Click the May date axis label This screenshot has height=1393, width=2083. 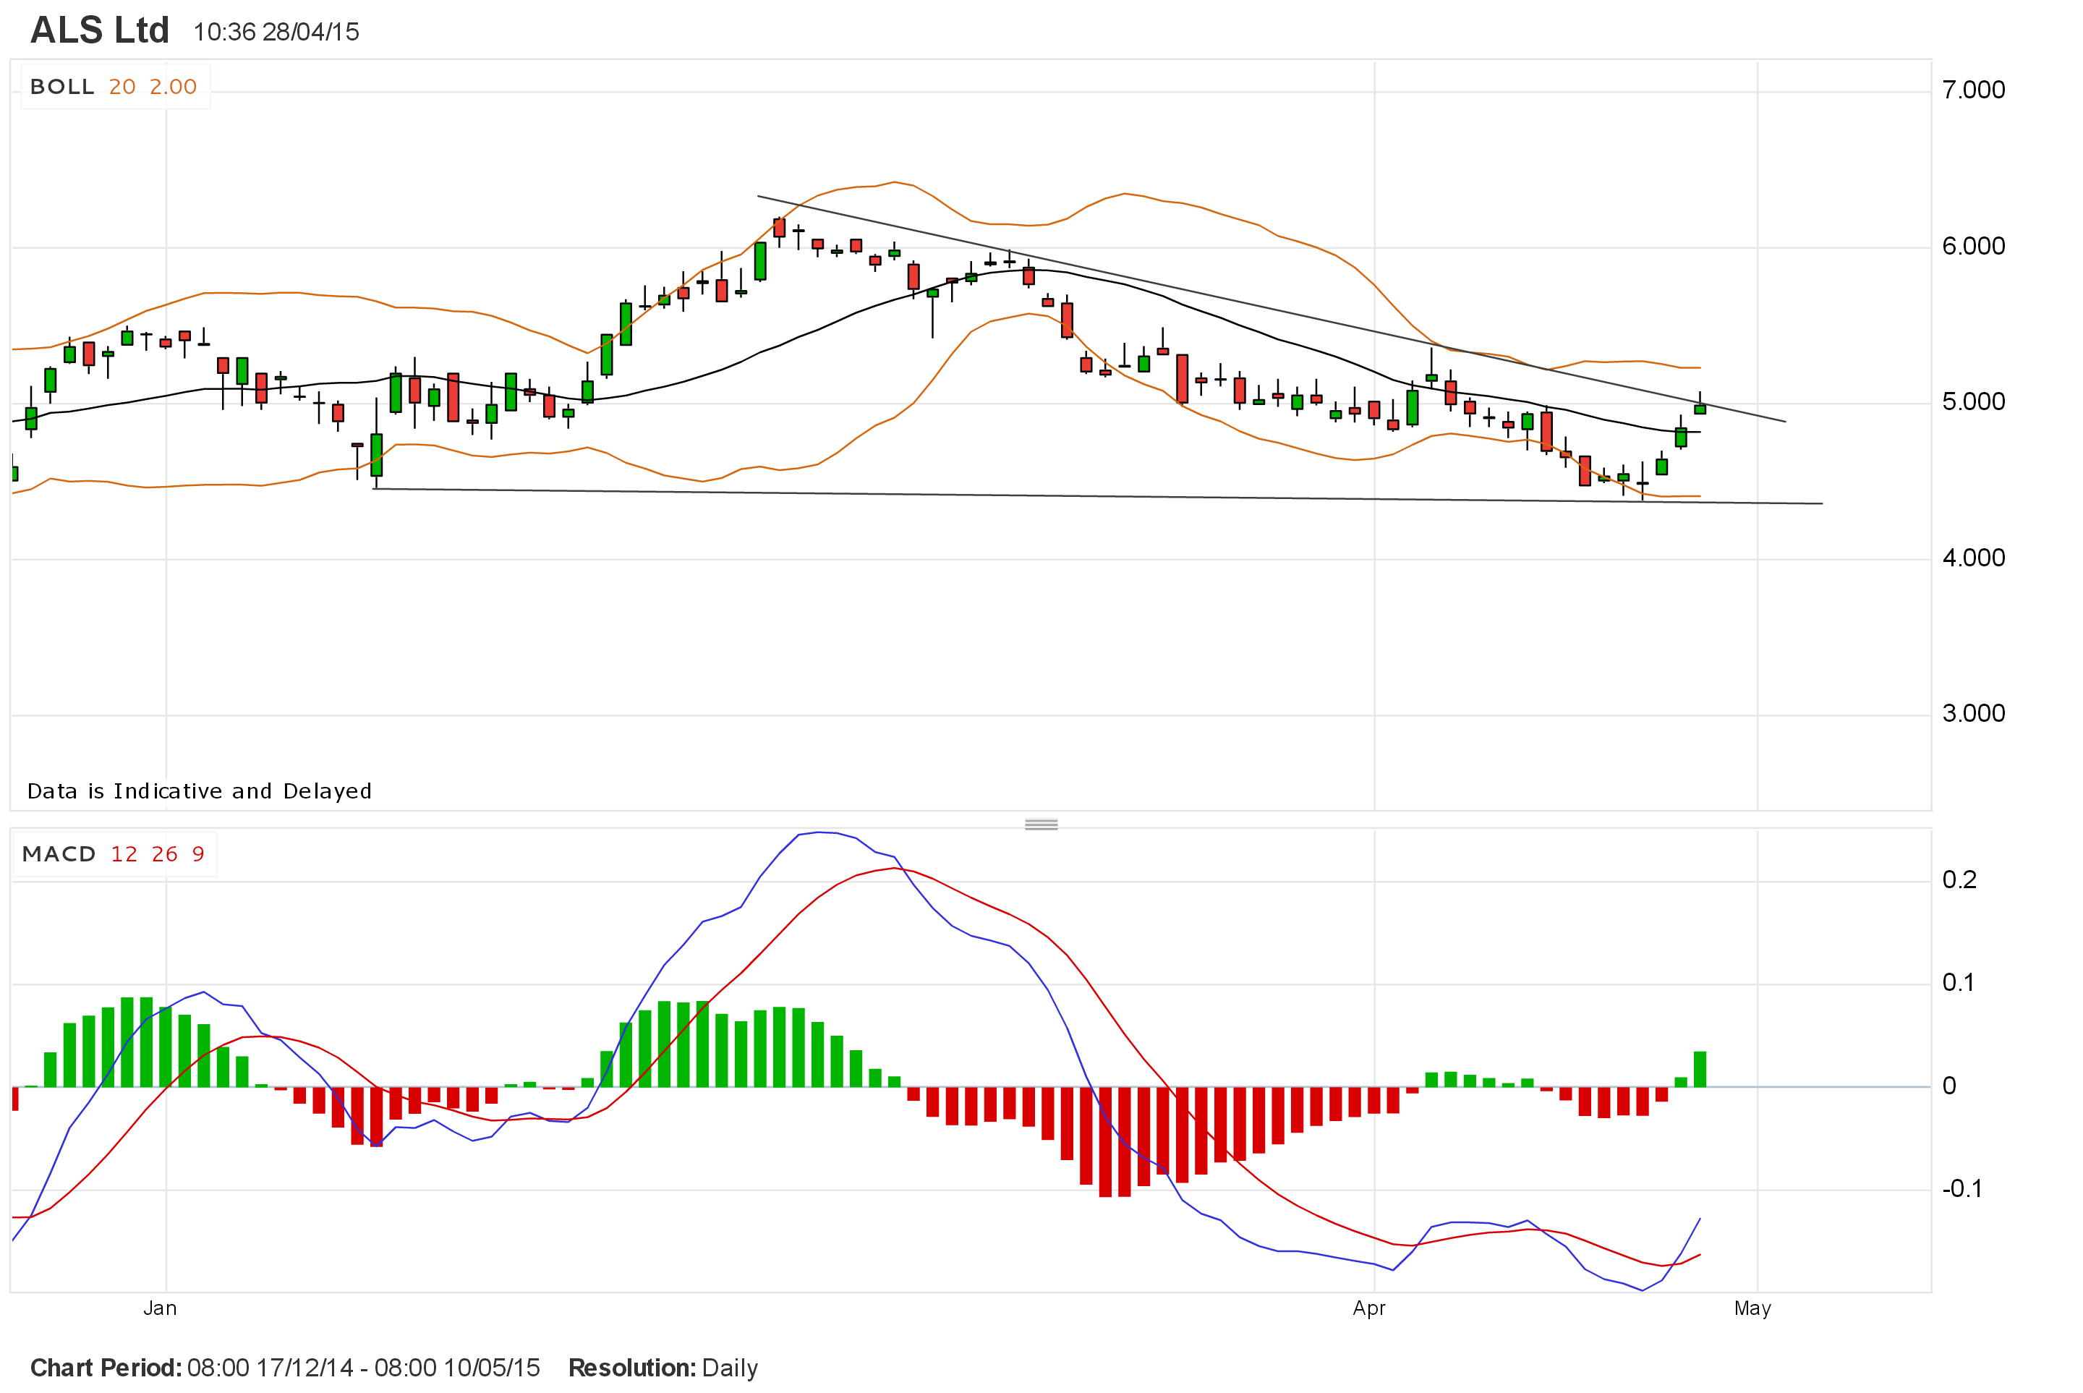pyautogui.click(x=1752, y=1308)
